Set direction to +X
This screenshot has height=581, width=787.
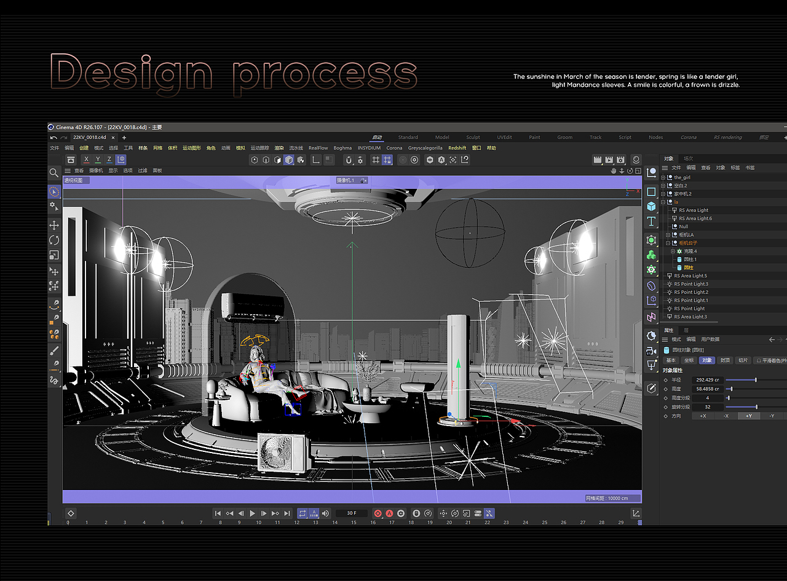point(703,416)
